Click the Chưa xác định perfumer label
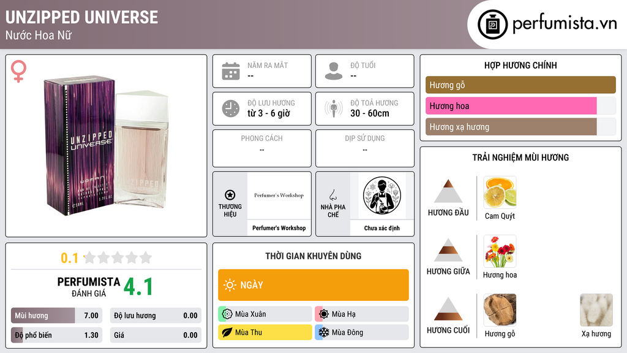 [x=382, y=228]
